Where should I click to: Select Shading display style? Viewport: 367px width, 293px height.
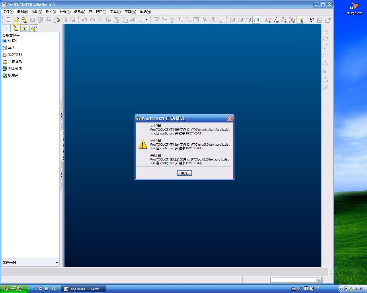pyautogui.click(x=256, y=20)
